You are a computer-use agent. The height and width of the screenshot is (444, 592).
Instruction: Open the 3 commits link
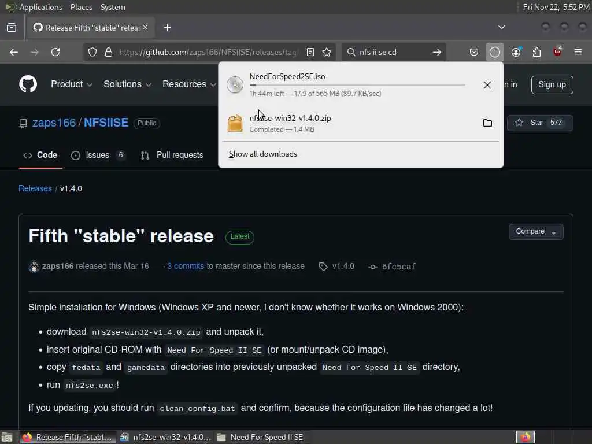point(186,266)
